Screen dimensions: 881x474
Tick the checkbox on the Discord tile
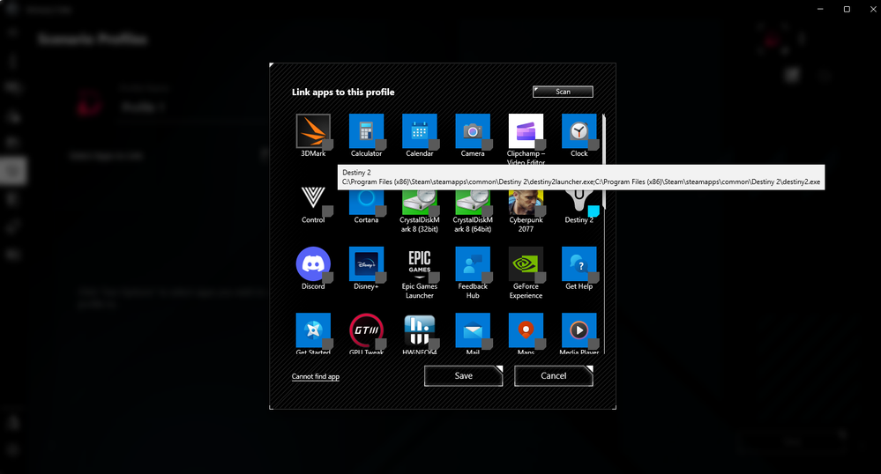(327, 278)
